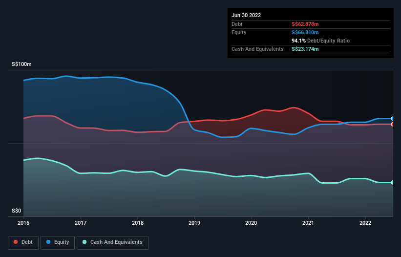Select the 2020 x-axis label

click(251, 223)
